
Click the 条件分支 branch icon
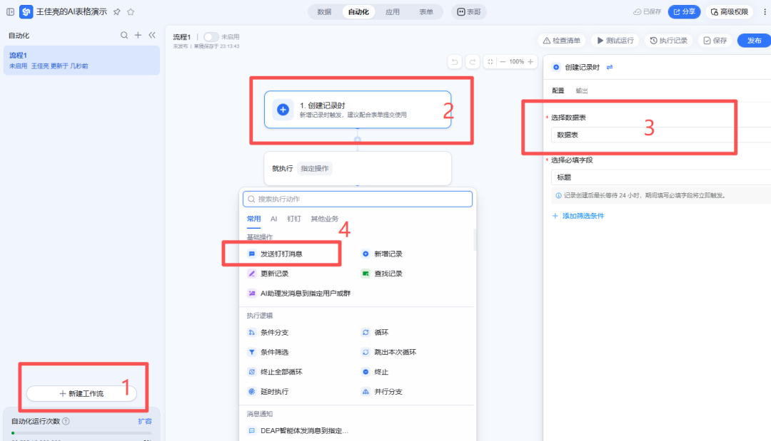pos(252,333)
